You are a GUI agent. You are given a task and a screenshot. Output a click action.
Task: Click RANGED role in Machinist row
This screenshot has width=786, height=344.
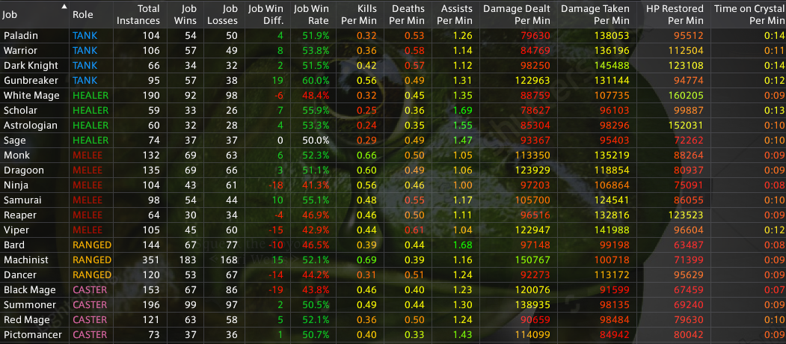click(x=92, y=260)
